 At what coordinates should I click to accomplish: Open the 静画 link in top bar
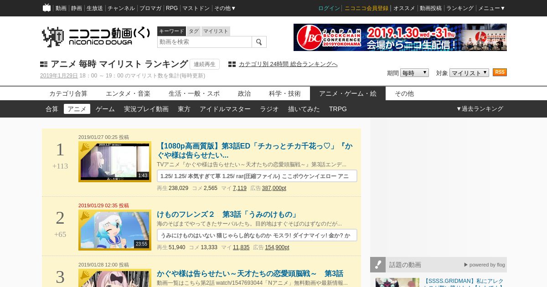tap(77, 8)
